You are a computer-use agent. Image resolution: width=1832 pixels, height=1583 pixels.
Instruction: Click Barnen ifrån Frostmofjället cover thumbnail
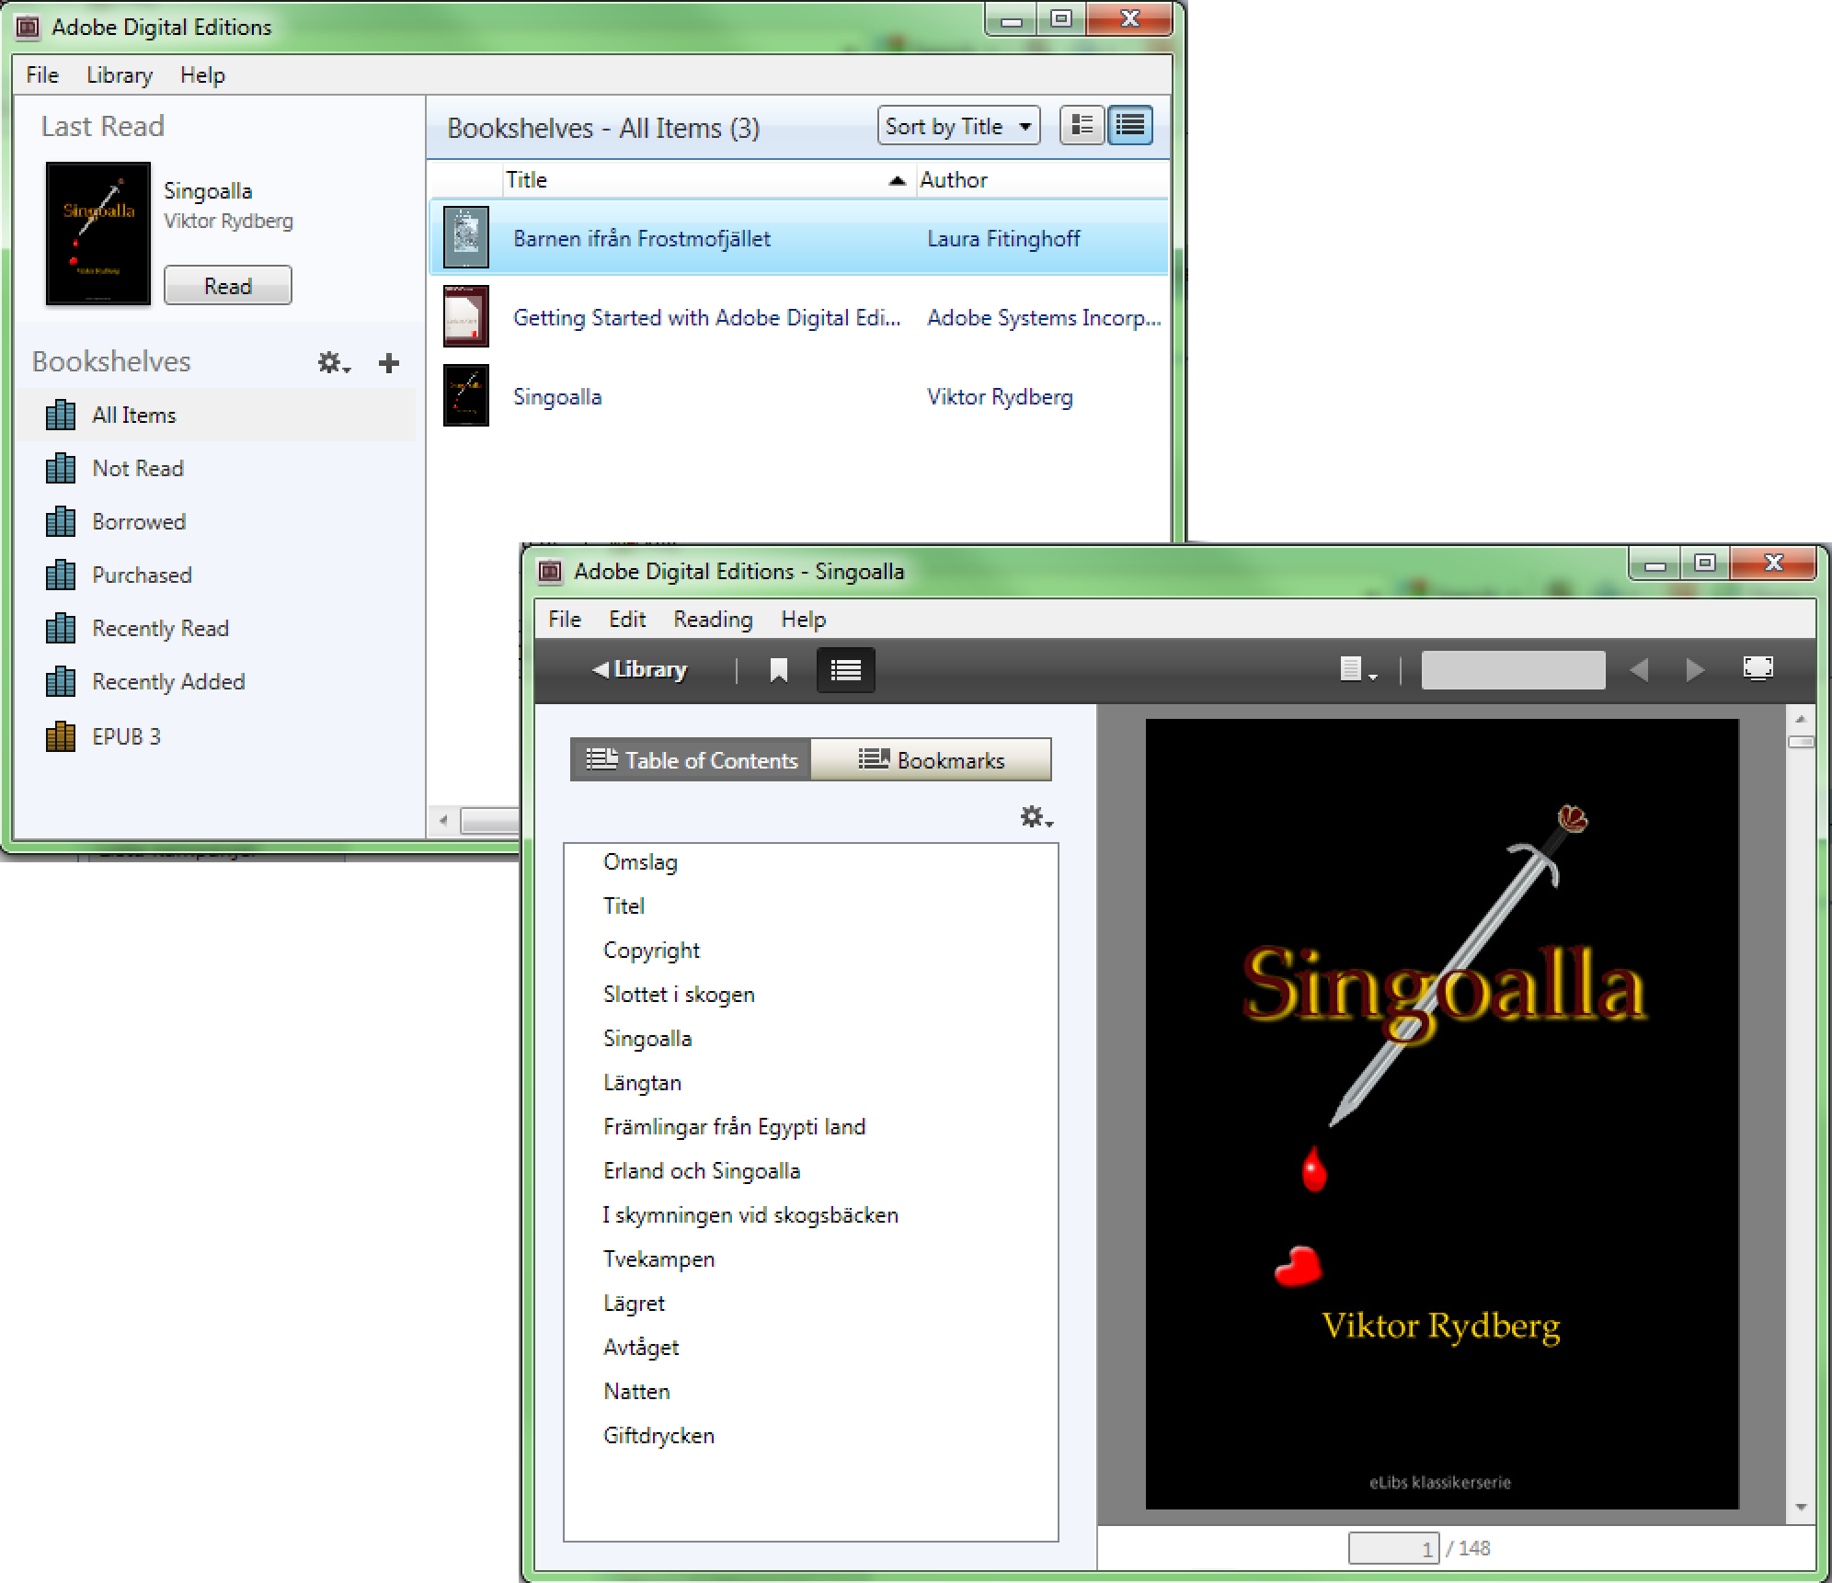466,237
